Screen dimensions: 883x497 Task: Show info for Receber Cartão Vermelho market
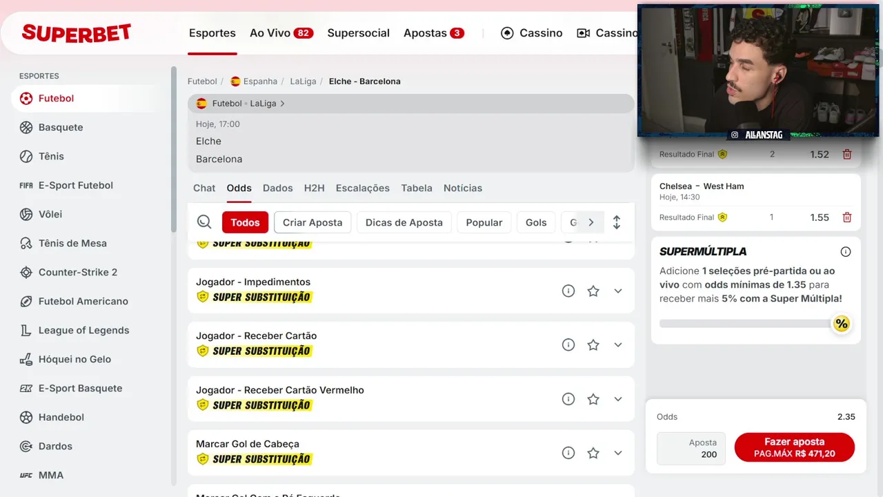pos(568,399)
